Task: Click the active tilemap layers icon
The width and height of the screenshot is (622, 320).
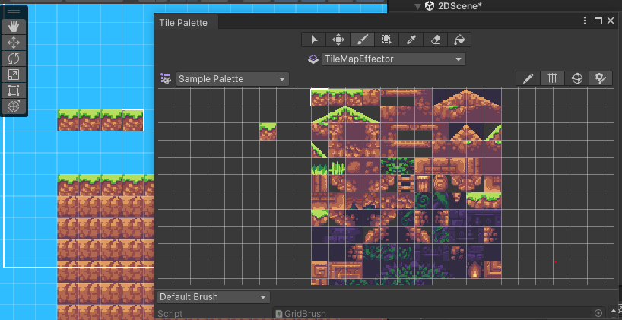Action: click(x=313, y=59)
